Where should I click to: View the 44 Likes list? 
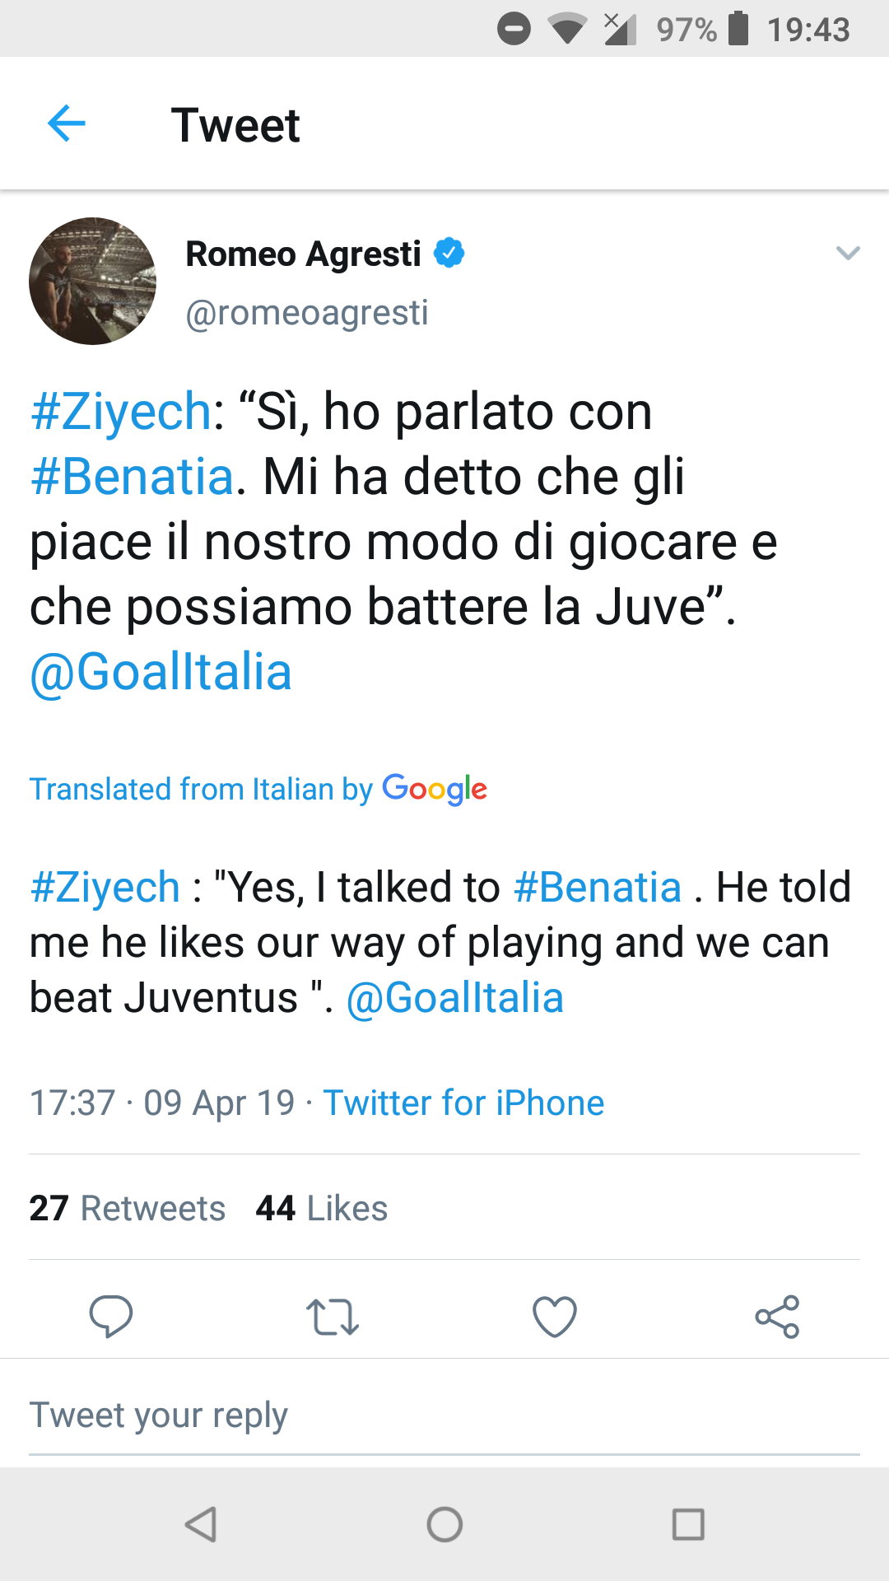coord(322,1208)
